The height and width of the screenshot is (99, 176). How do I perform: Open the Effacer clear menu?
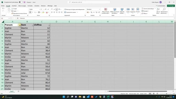(145, 13)
